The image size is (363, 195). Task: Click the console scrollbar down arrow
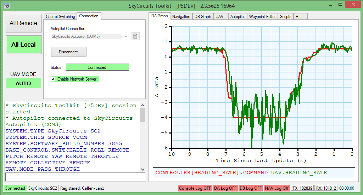143,169
